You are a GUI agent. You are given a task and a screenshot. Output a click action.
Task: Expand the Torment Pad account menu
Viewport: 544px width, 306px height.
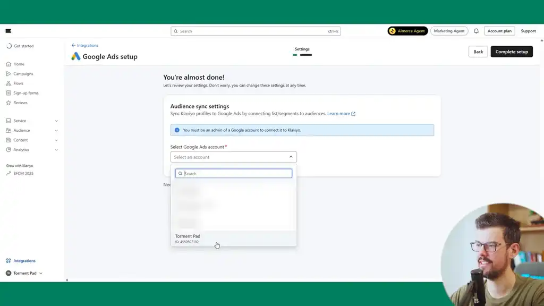(24, 273)
